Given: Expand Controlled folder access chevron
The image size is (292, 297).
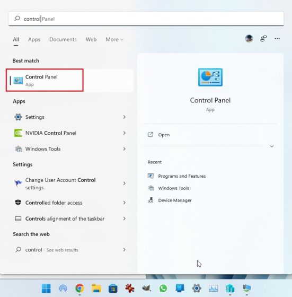Looking at the screenshot, I should click(x=124, y=203).
